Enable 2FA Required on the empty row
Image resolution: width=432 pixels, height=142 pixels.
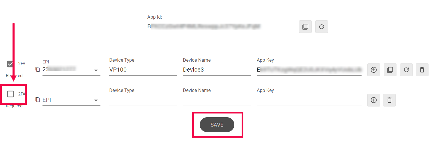pos(10,94)
